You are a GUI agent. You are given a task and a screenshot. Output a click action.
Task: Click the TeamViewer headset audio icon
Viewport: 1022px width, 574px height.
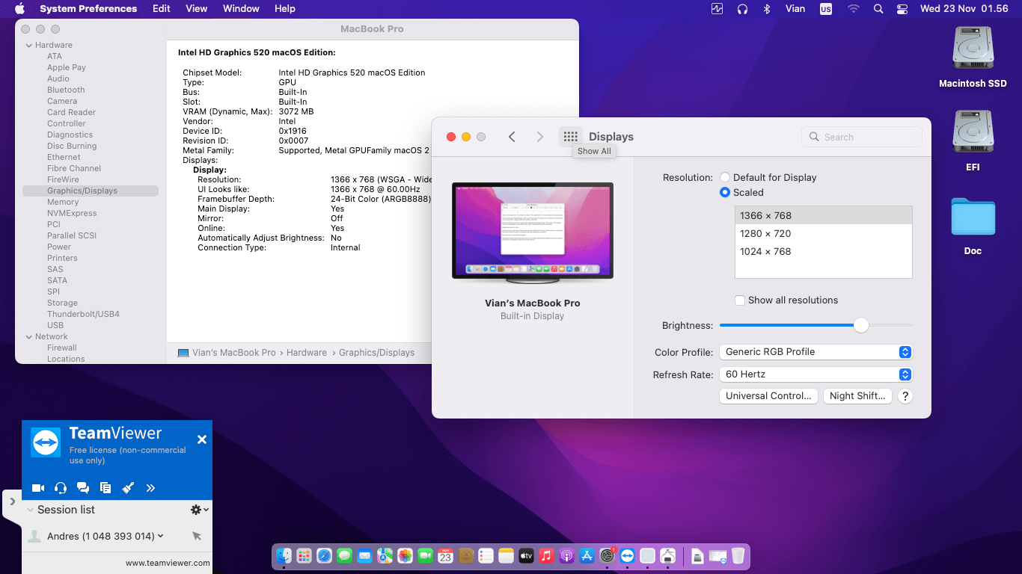click(61, 488)
